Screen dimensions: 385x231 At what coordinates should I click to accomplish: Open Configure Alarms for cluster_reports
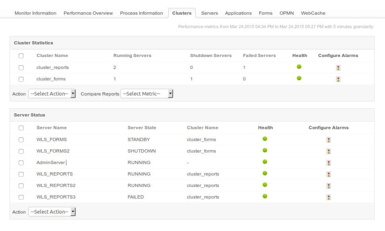point(338,67)
